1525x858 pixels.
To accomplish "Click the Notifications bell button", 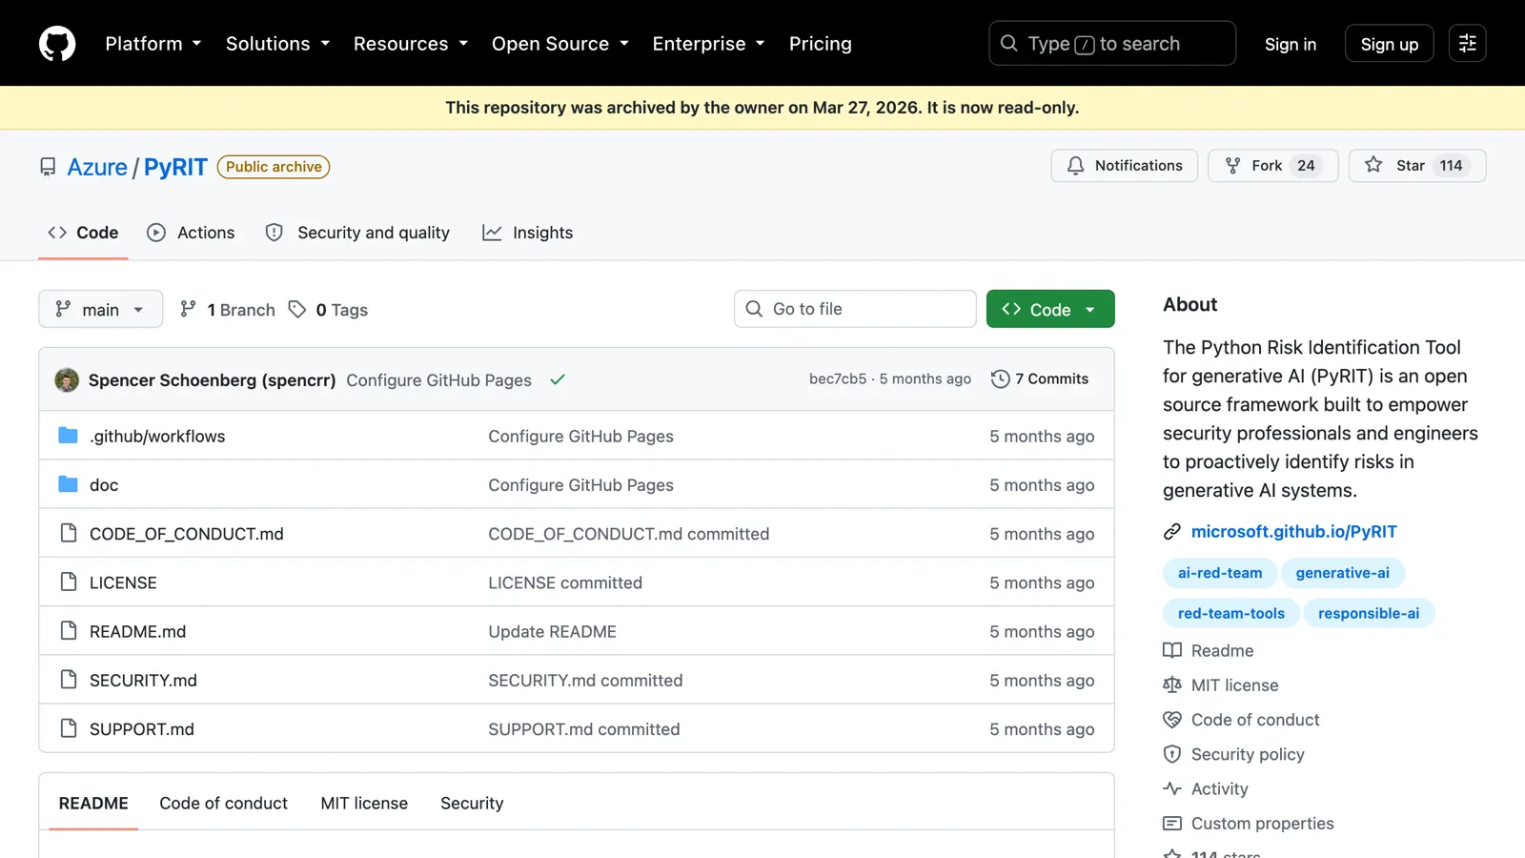I will [1124, 166].
